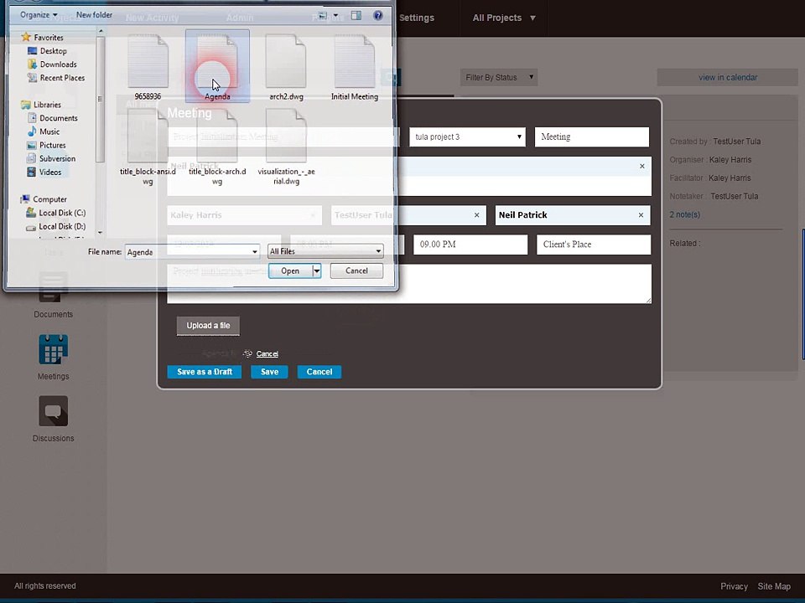Click Upload a file button
Screen dimensions: 805x603
208,326
